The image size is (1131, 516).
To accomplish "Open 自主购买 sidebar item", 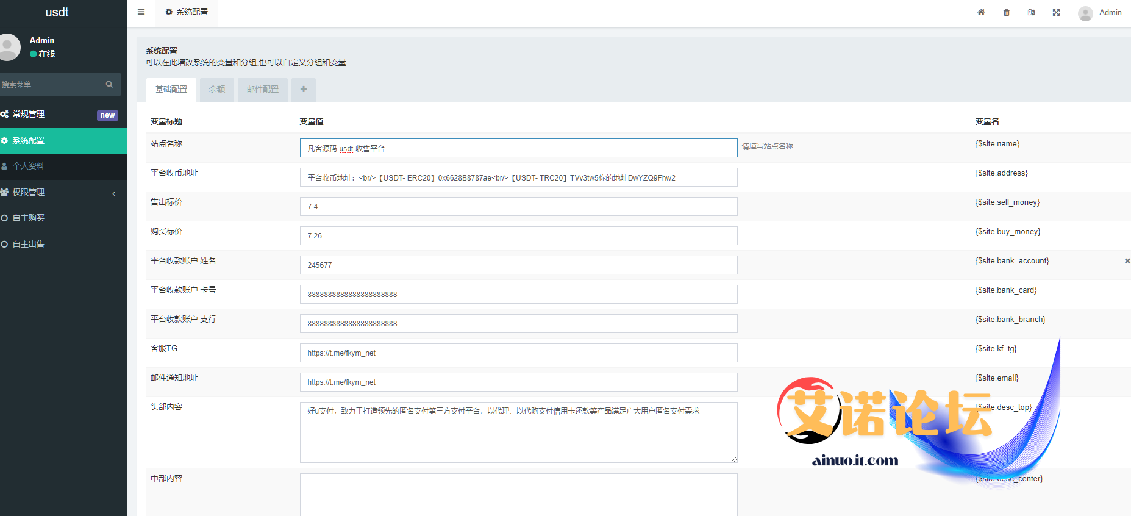I will pyautogui.click(x=63, y=218).
